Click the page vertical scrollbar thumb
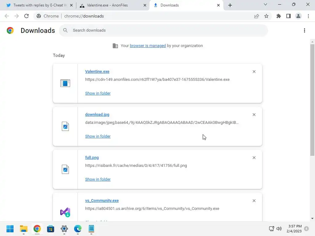Image resolution: width=315 pixels, height=236 pixels. (312, 100)
